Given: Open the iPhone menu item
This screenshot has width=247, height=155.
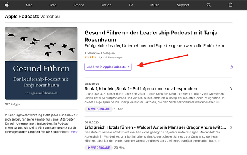Looking at the screenshot, I should click(x=79, y=5).
